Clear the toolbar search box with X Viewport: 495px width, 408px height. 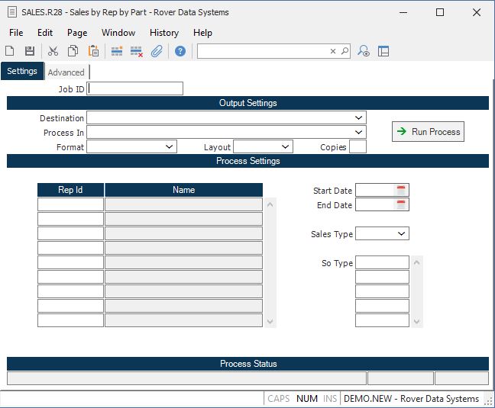click(x=333, y=51)
